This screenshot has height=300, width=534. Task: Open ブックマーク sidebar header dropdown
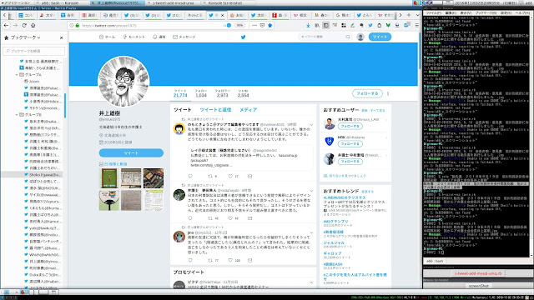26,37
